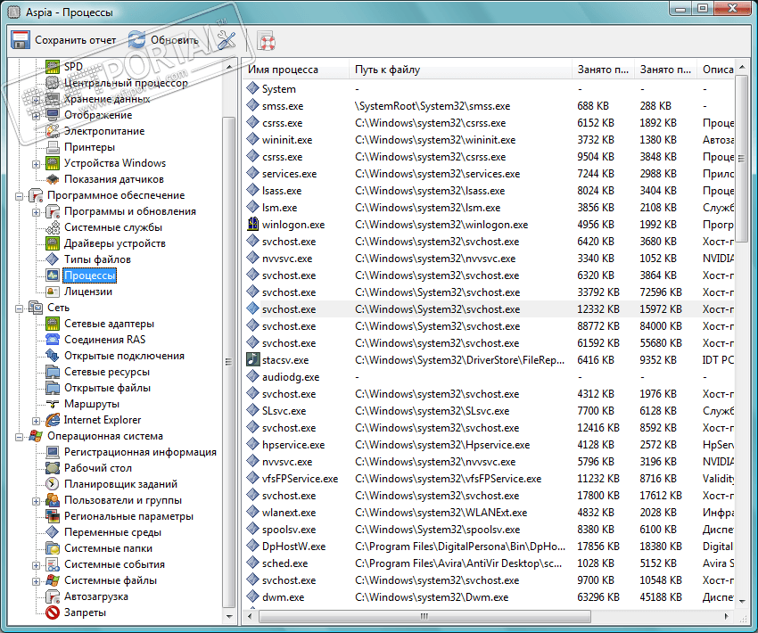Screen dimensions: 758x633
Task: Select Сетевые ресурсы in the tree
Action: pos(107,372)
